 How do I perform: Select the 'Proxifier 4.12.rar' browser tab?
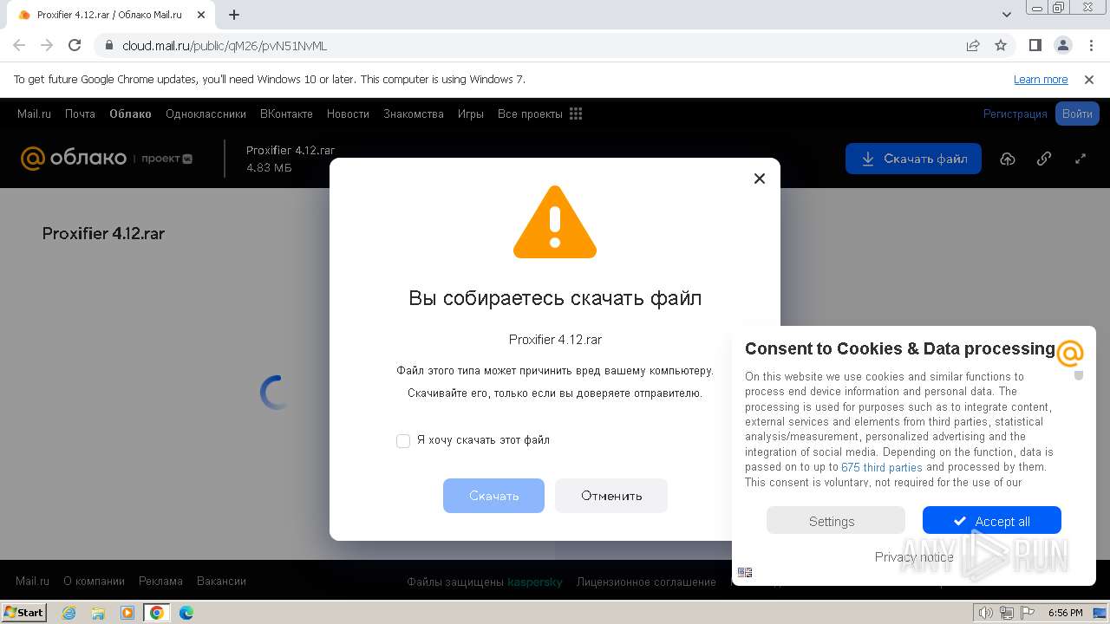pos(110,15)
